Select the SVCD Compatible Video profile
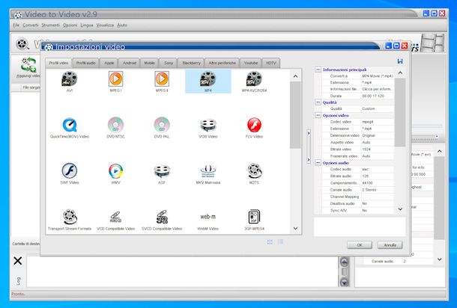The image size is (457, 308). pyautogui.click(x=162, y=217)
